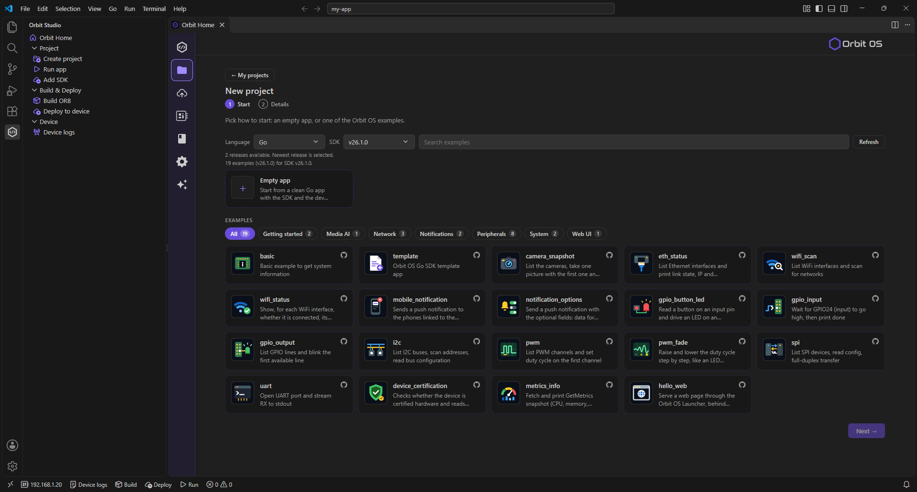The image size is (917, 492).
Task: Open the AI sparkle icon in Orbit sidebar
Action: 182,184
